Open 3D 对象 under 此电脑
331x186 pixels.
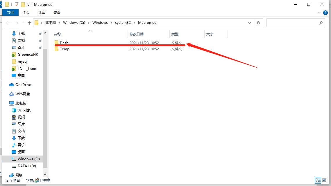coord(24,110)
